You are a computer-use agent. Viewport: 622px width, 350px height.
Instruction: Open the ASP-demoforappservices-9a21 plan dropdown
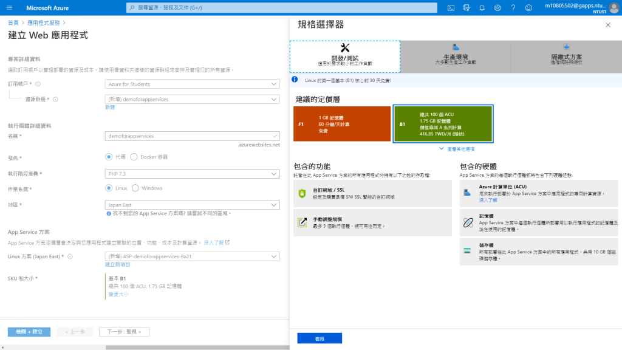tap(193, 256)
